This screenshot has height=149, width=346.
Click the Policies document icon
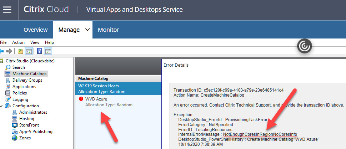8,93
